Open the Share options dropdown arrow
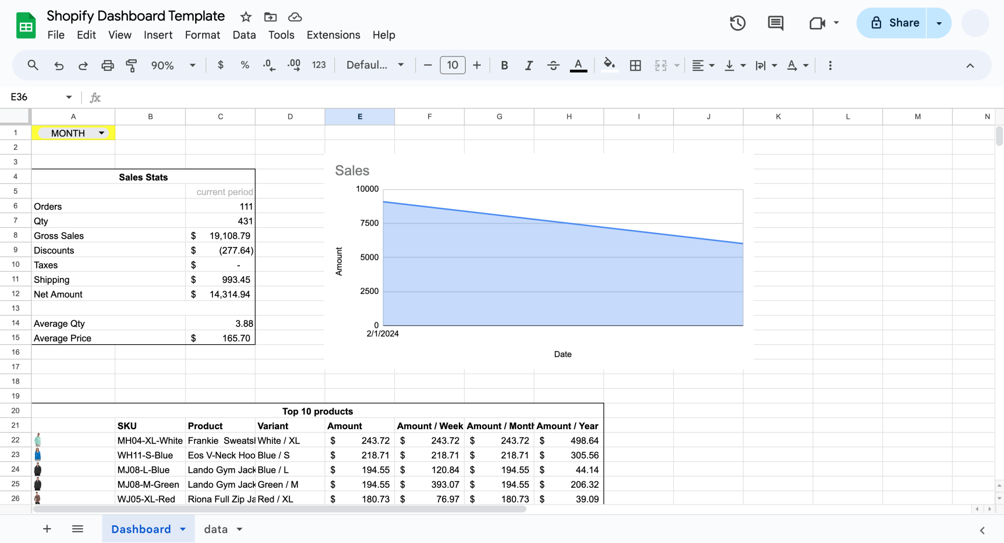 pyautogui.click(x=939, y=23)
